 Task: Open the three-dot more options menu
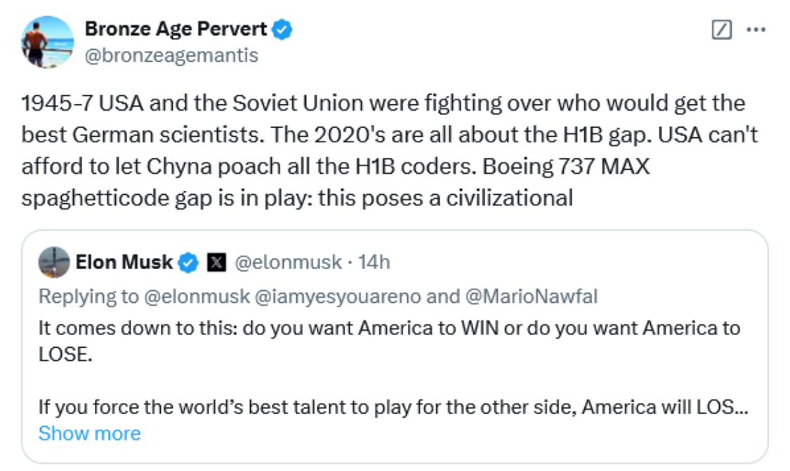tap(755, 29)
